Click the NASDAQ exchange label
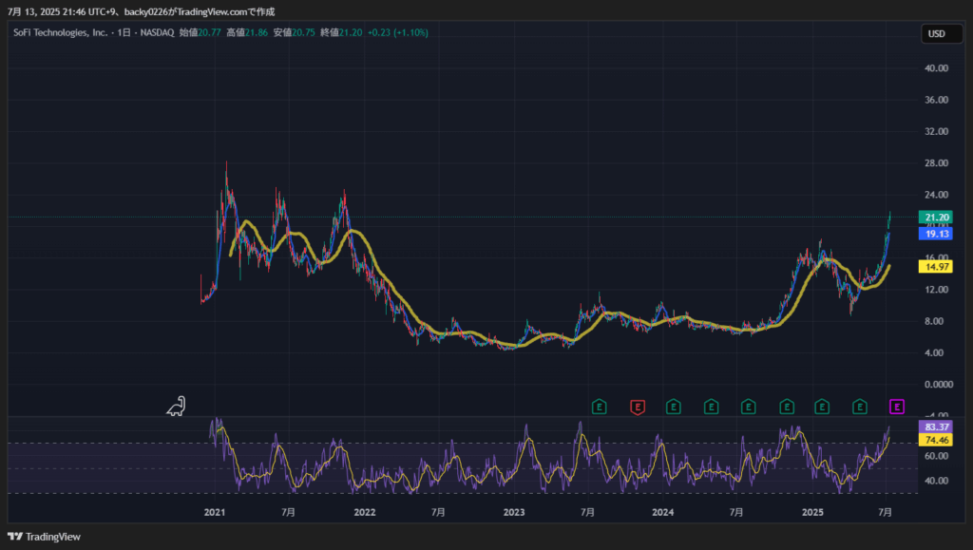 tap(157, 32)
